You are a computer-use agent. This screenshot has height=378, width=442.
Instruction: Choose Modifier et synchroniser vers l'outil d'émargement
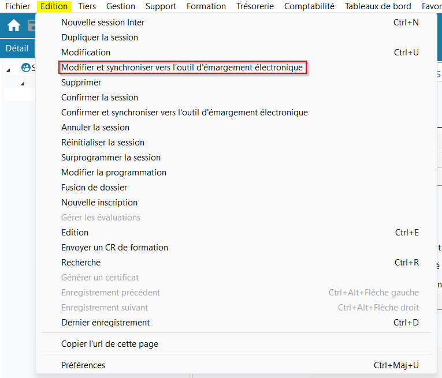pos(182,68)
